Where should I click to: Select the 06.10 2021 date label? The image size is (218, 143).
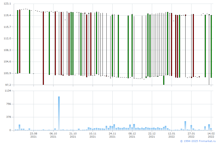[53, 135]
